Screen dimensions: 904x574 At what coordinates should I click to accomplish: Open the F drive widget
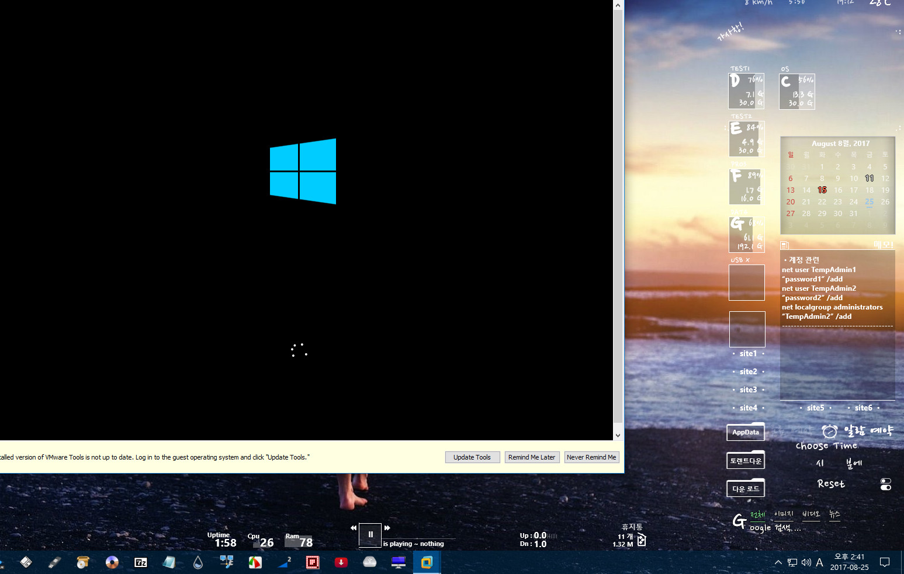coord(747,187)
